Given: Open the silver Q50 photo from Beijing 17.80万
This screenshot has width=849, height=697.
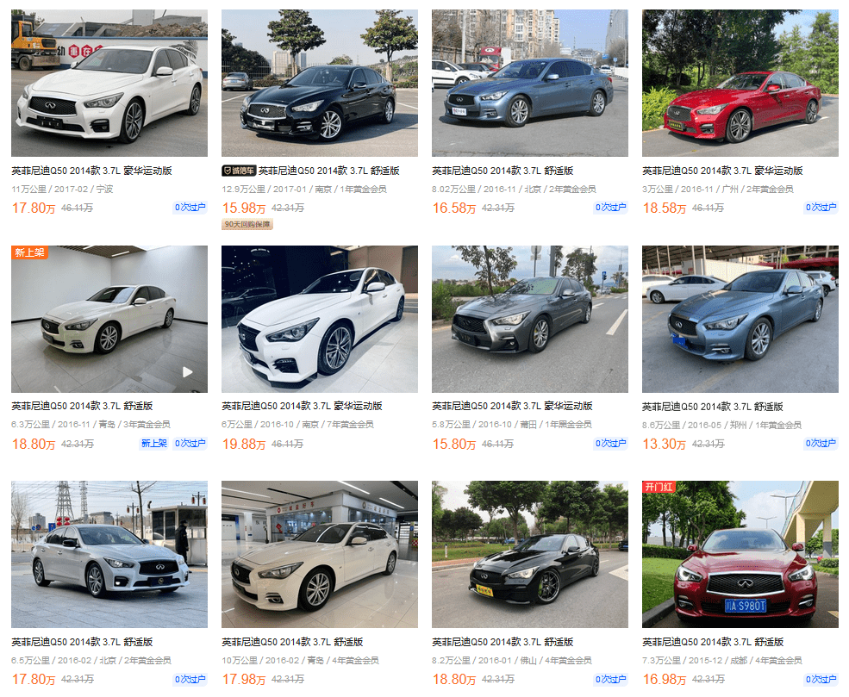Looking at the screenshot, I should pyautogui.click(x=109, y=555).
